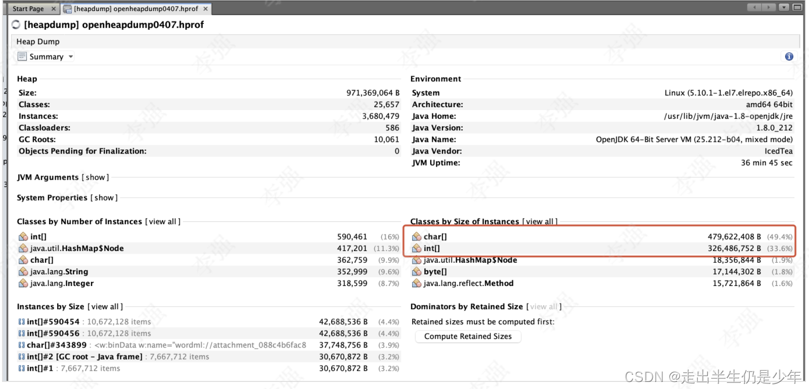Show the JVM Arguments section

click(96, 177)
